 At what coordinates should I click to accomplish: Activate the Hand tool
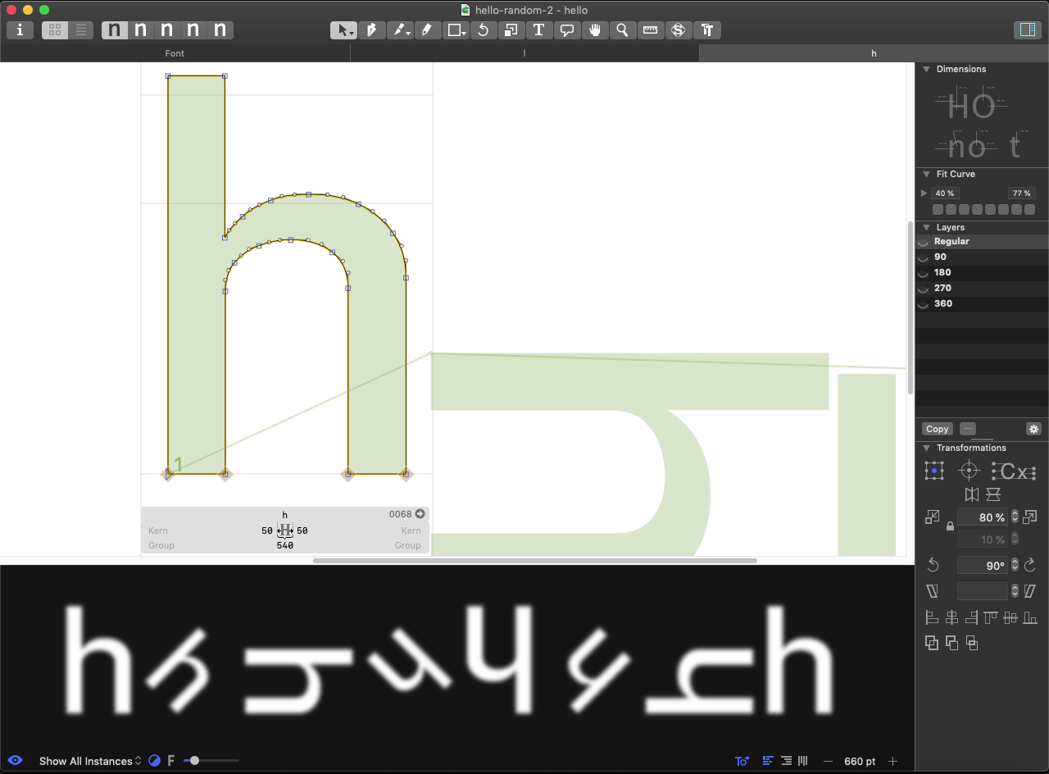[x=596, y=30]
